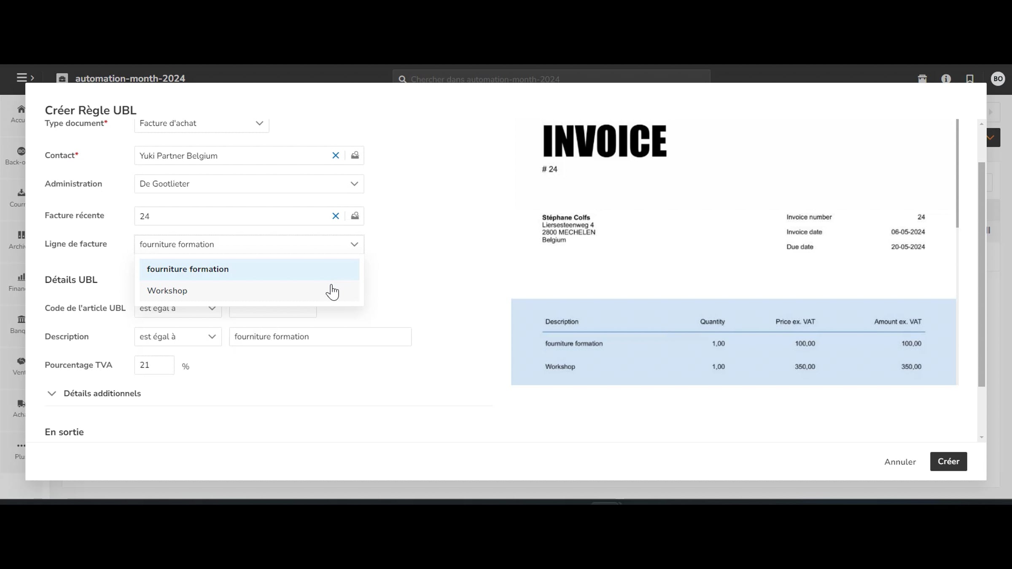Select fourniture formation option in list
The image size is (1012, 569).
(188, 269)
